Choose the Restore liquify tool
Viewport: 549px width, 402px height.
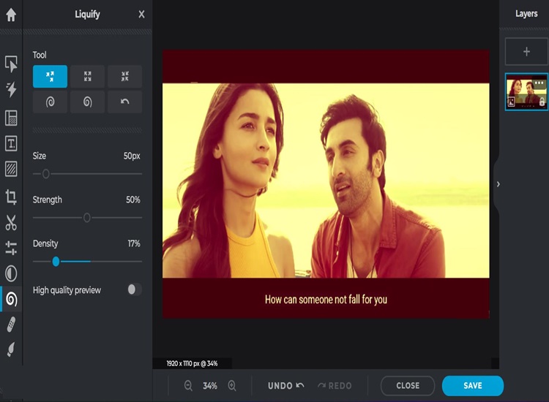125,102
